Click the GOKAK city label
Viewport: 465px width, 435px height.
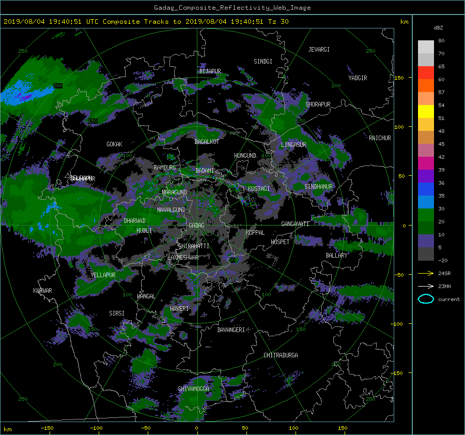[114, 144]
